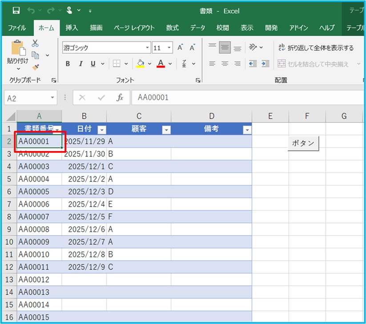Click the Name Box showing A2
The height and width of the screenshot is (324, 366).
(x=26, y=98)
